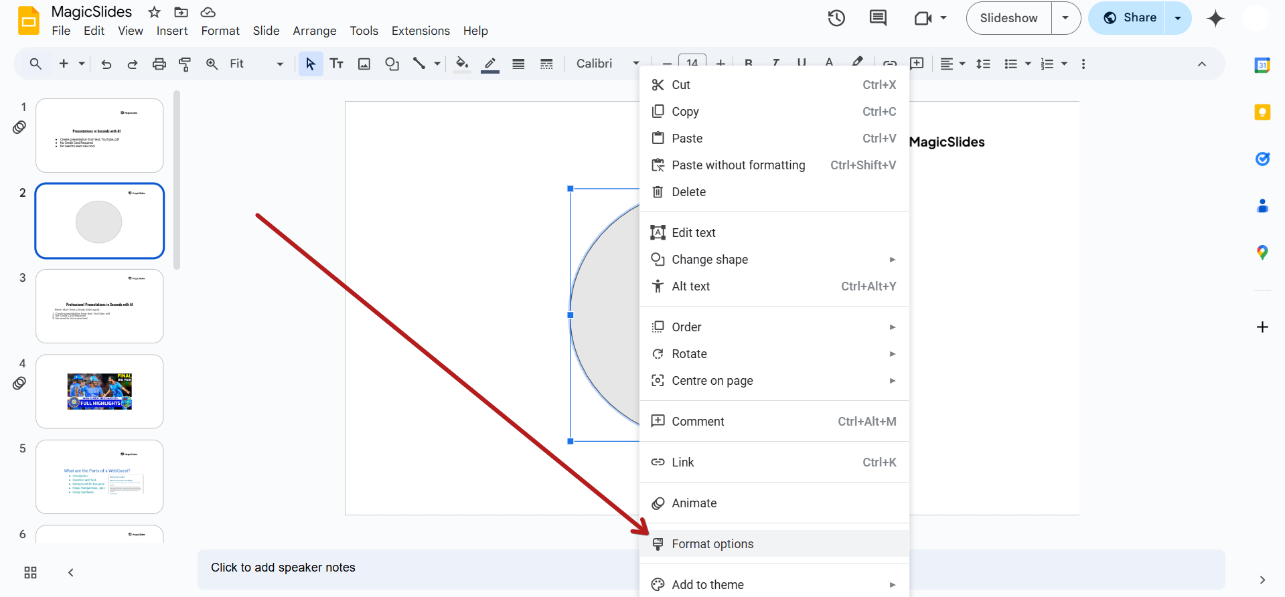
Task: Open Google Keep side panel
Action: (x=1262, y=112)
